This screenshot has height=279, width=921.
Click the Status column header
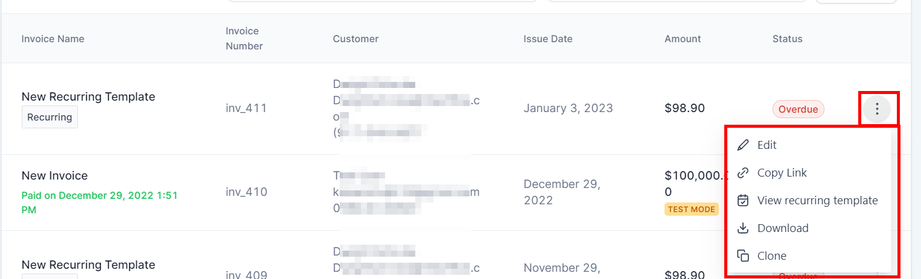tap(787, 39)
